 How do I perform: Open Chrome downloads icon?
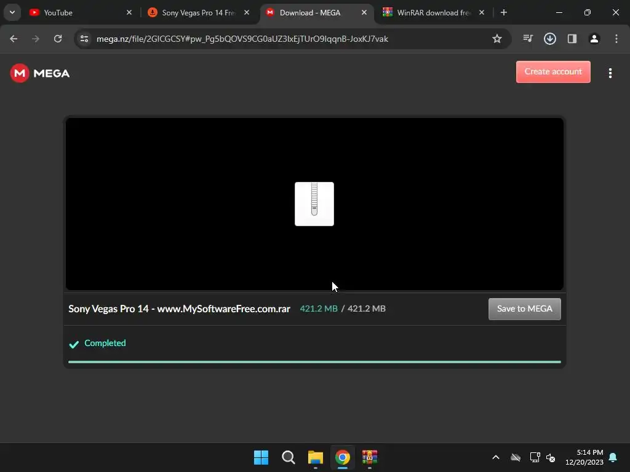[x=550, y=39]
